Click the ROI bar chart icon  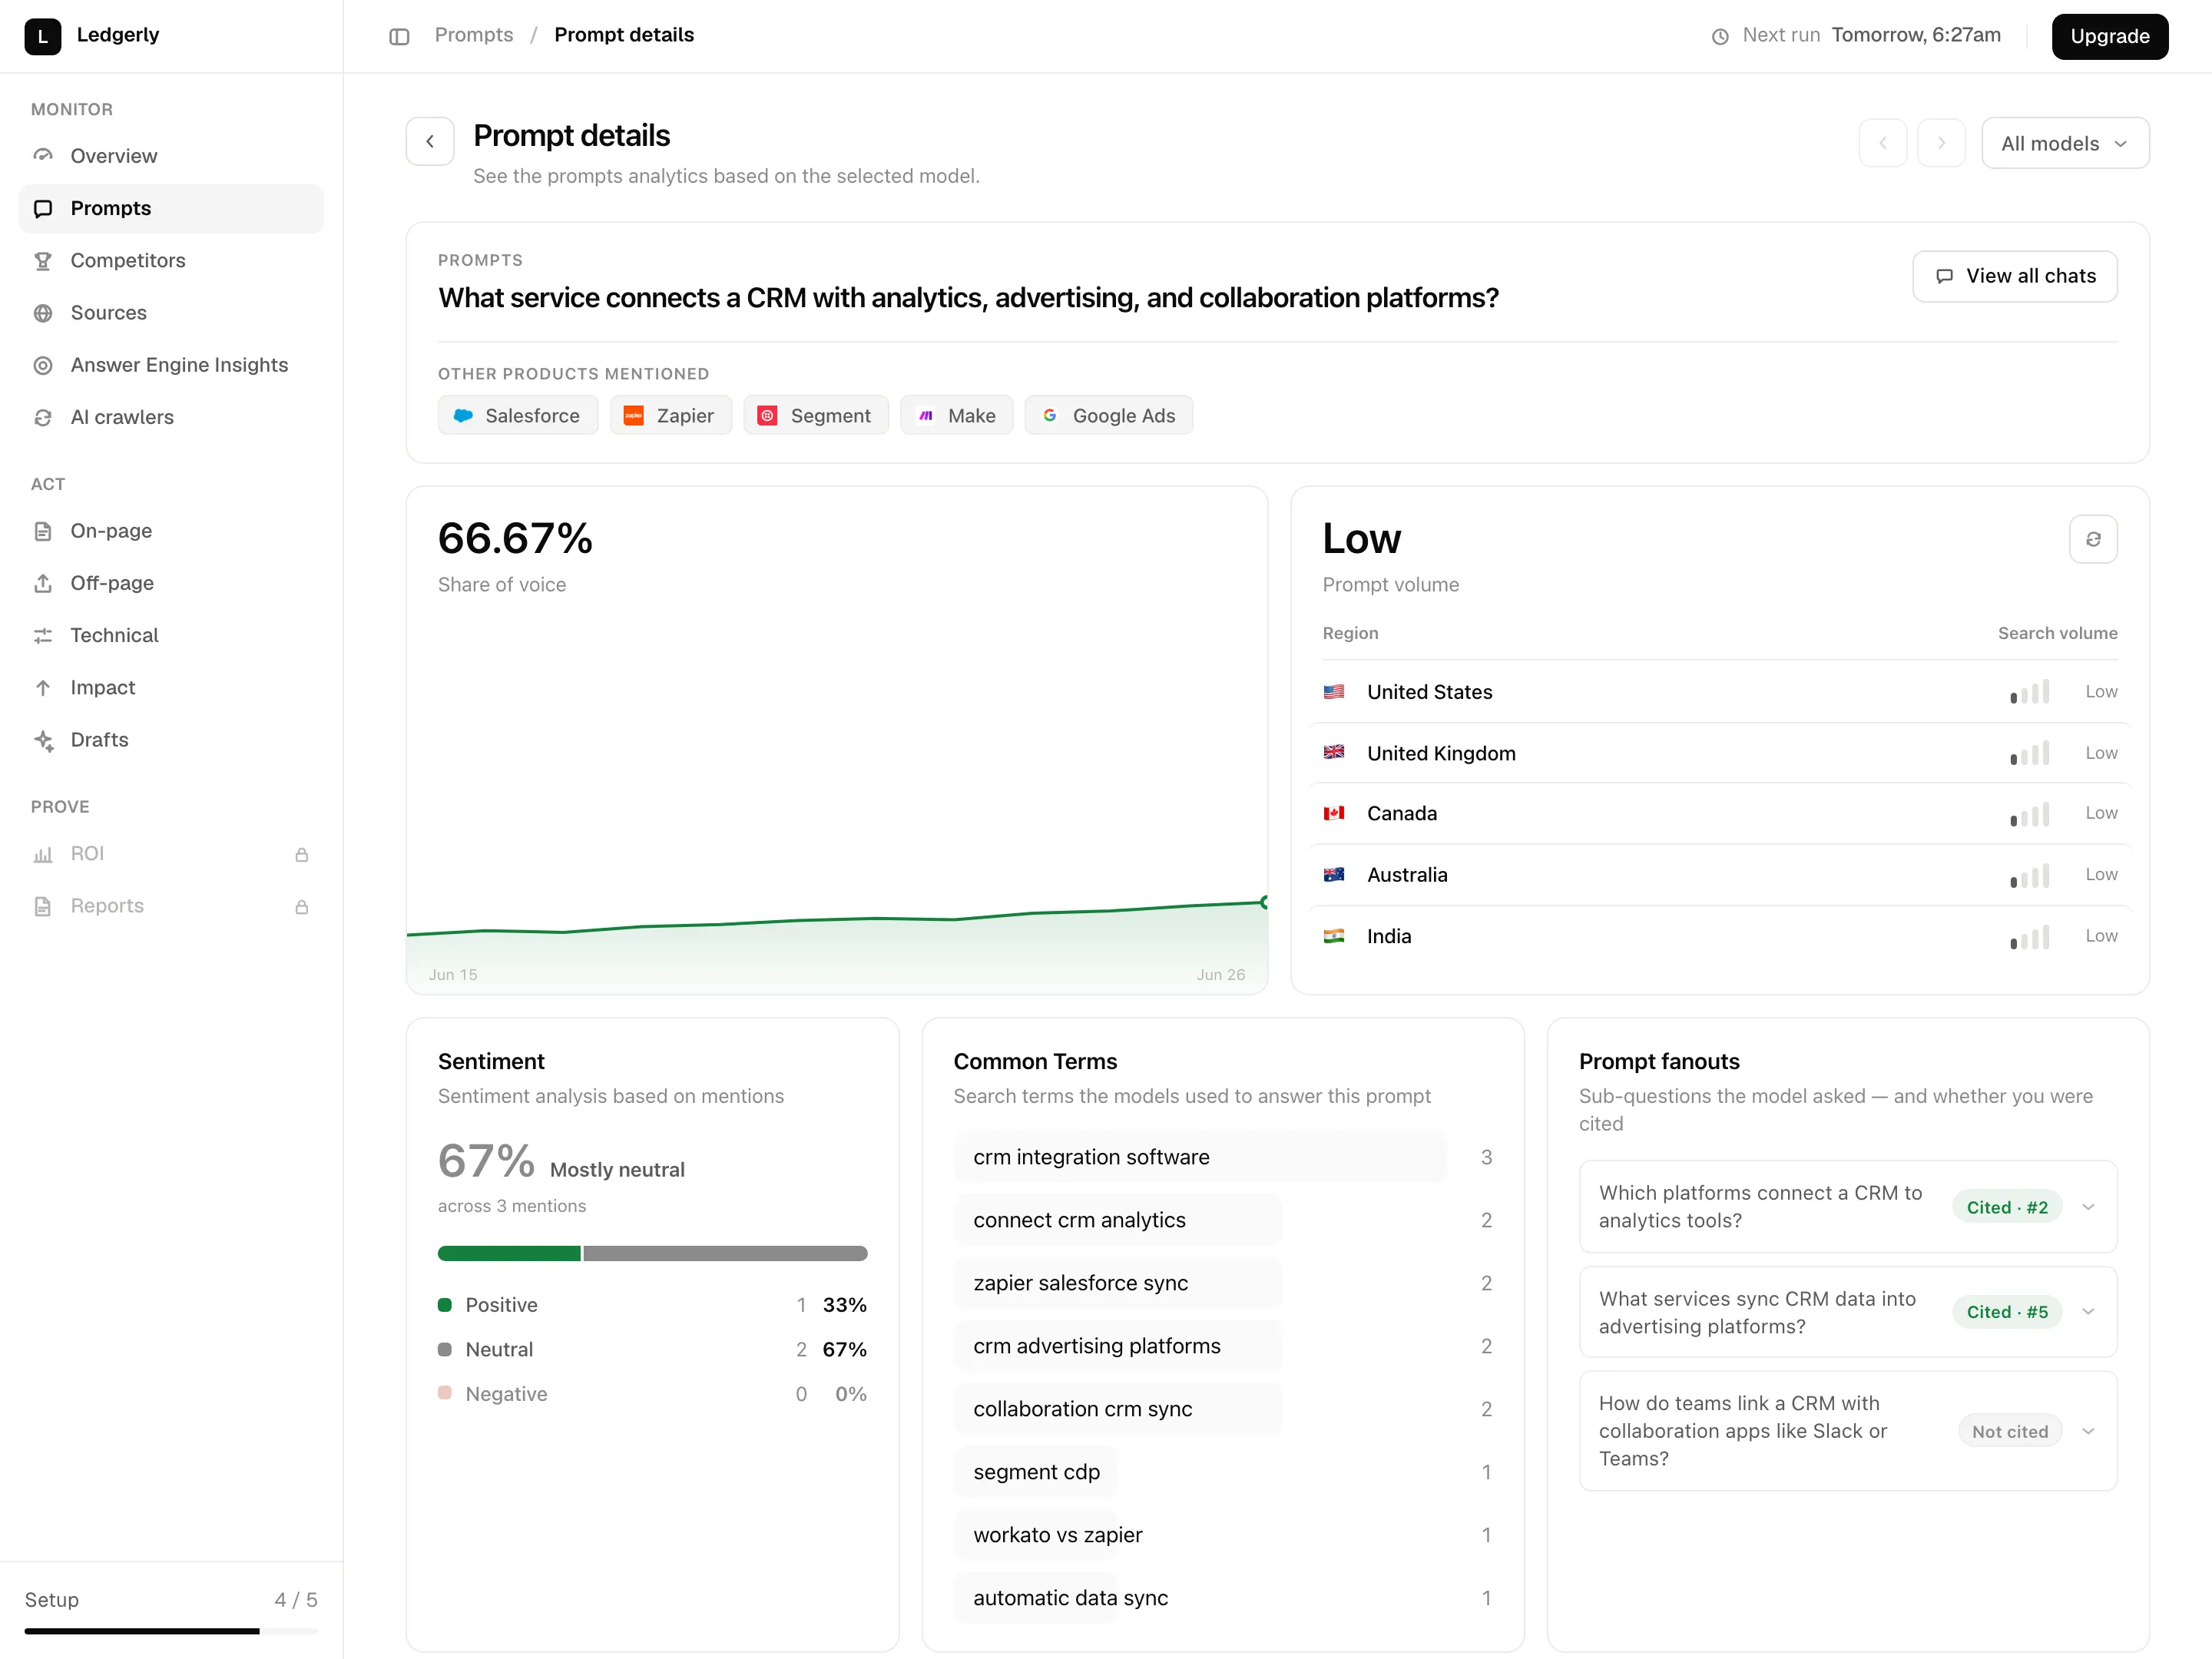43,854
